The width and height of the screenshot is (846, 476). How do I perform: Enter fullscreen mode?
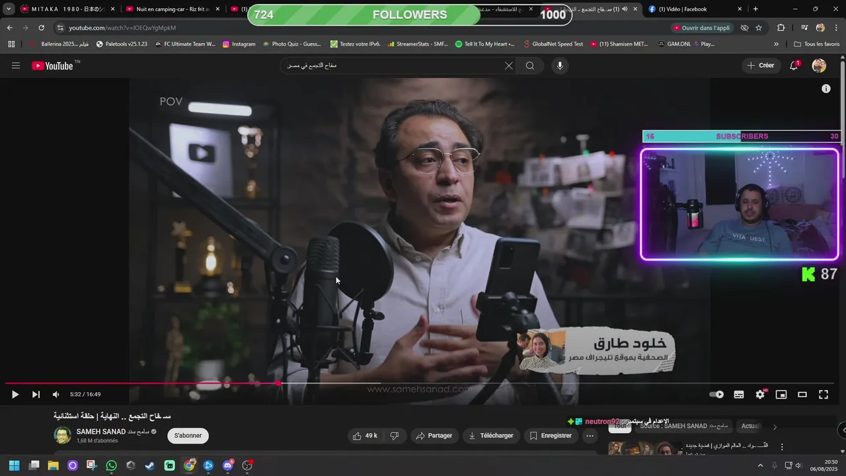(824, 395)
